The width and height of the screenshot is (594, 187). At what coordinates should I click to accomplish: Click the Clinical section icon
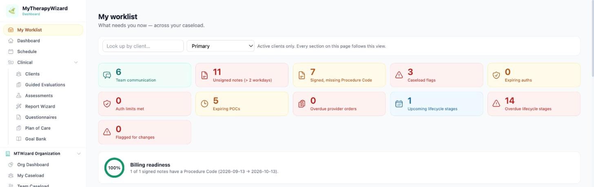[11, 62]
